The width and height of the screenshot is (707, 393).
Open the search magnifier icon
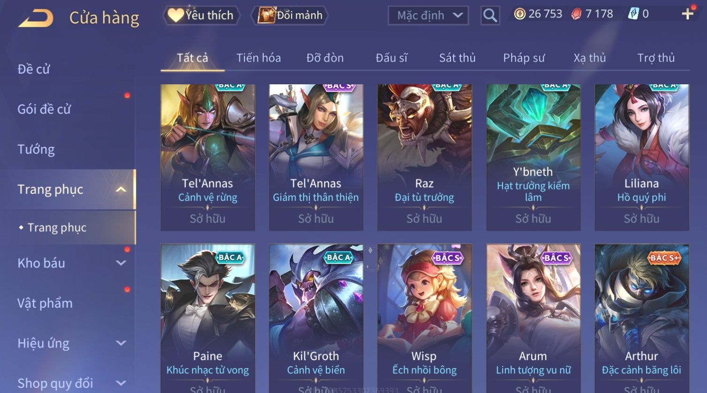pyautogui.click(x=490, y=15)
